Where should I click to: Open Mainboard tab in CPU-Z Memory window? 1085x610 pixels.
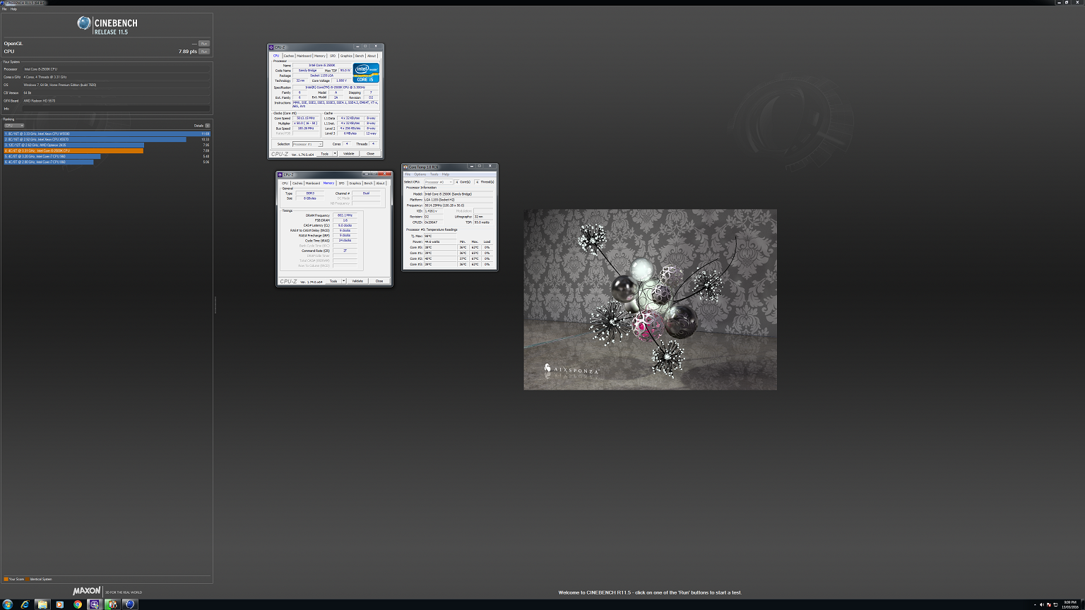tap(313, 183)
